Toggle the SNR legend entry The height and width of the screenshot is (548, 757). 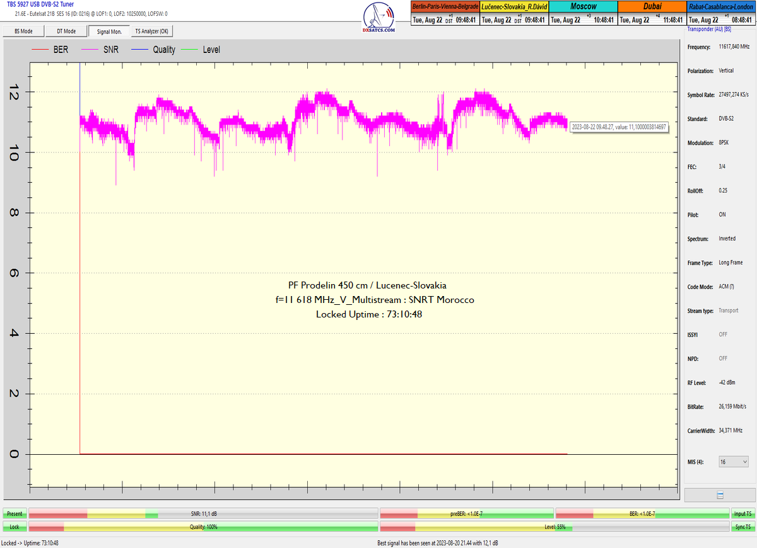[104, 50]
